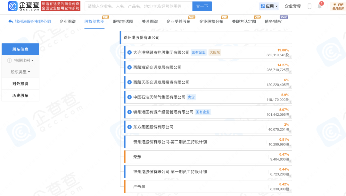Click red slogan banner 缔造有远见的商业传奇
The width and height of the screenshot is (346, 196).
pyautogui.click(x=61, y=6)
